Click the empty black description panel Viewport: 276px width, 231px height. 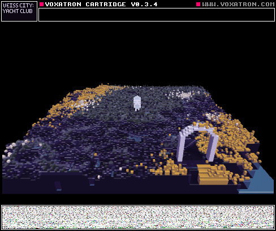(157, 15)
